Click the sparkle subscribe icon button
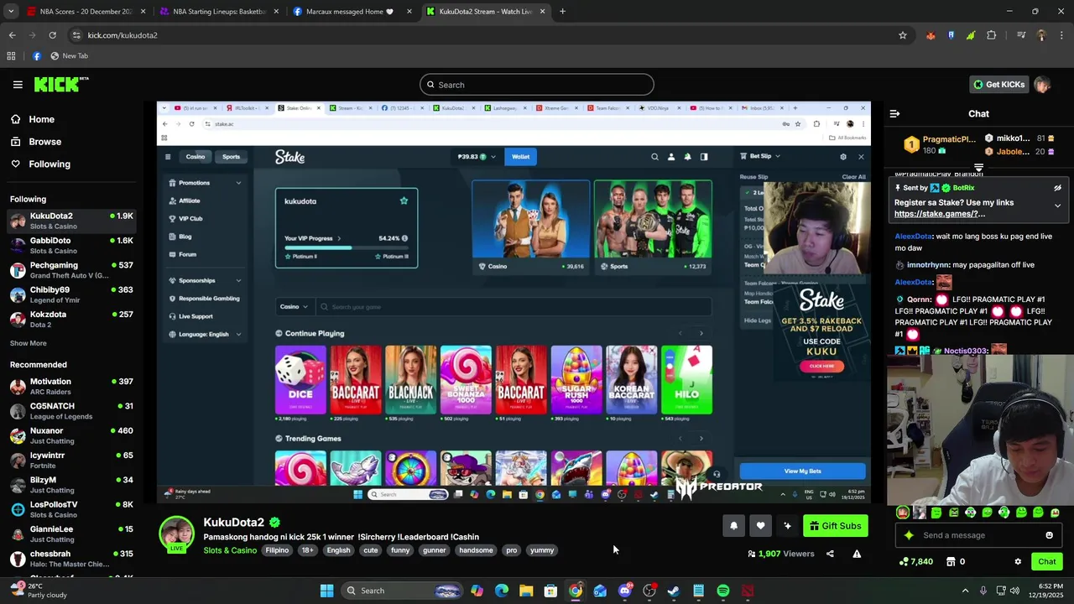This screenshot has height=604, width=1074. [787, 526]
